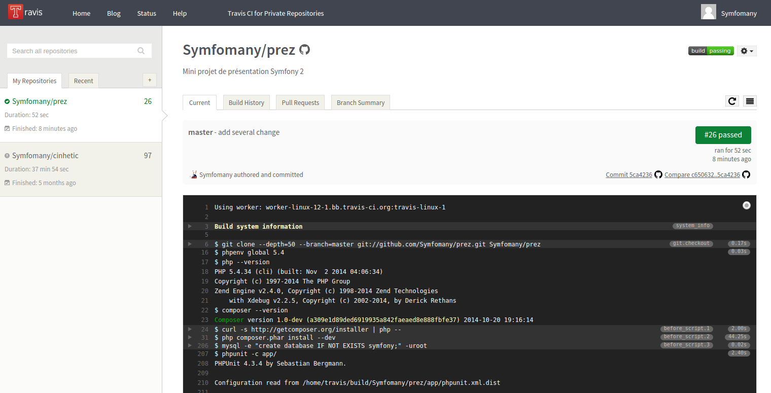Open the Blog menu item
The width and height of the screenshot is (771, 393).
coord(114,13)
